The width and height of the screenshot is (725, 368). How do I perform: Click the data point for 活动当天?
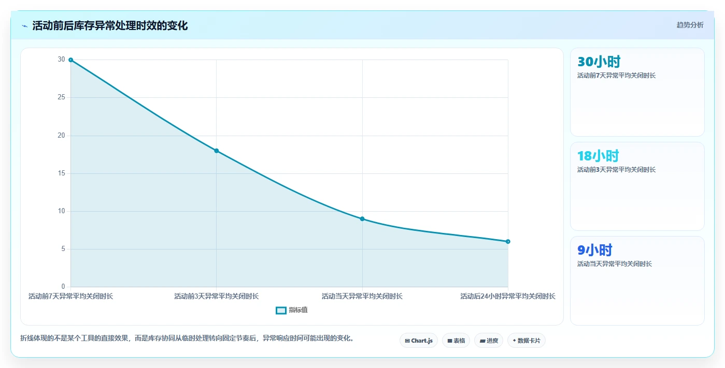(362, 219)
